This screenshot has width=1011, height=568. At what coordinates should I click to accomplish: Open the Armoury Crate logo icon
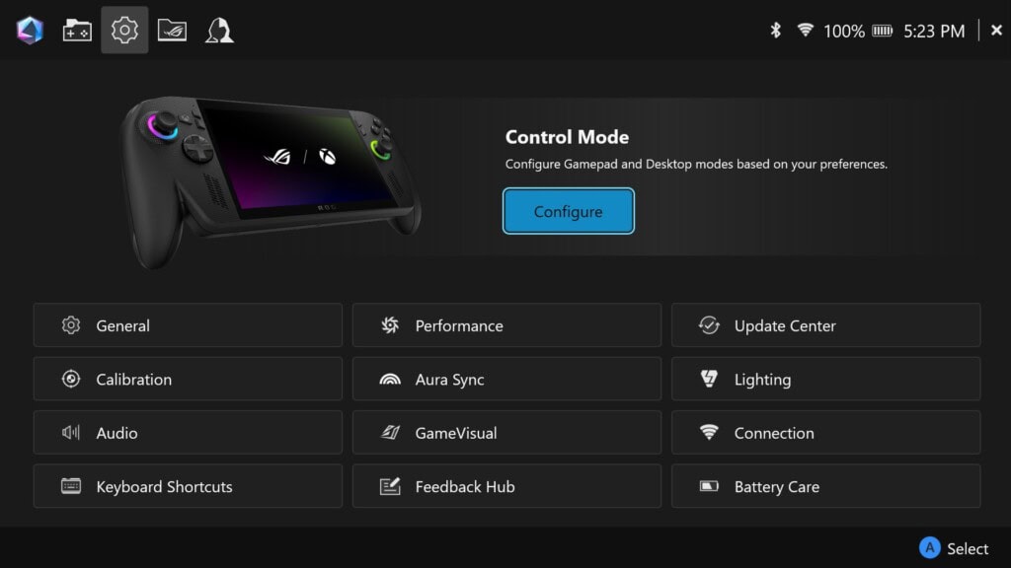coord(30,31)
